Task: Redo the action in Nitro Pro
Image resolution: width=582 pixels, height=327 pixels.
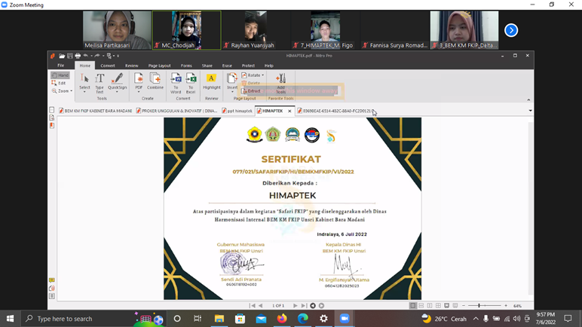Action: coord(97,56)
